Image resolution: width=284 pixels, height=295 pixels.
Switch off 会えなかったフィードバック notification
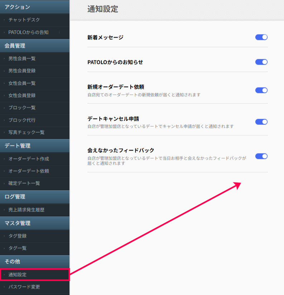click(x=261, y=156)
